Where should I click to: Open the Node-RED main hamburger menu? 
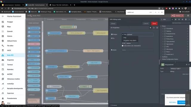point(188,15)
